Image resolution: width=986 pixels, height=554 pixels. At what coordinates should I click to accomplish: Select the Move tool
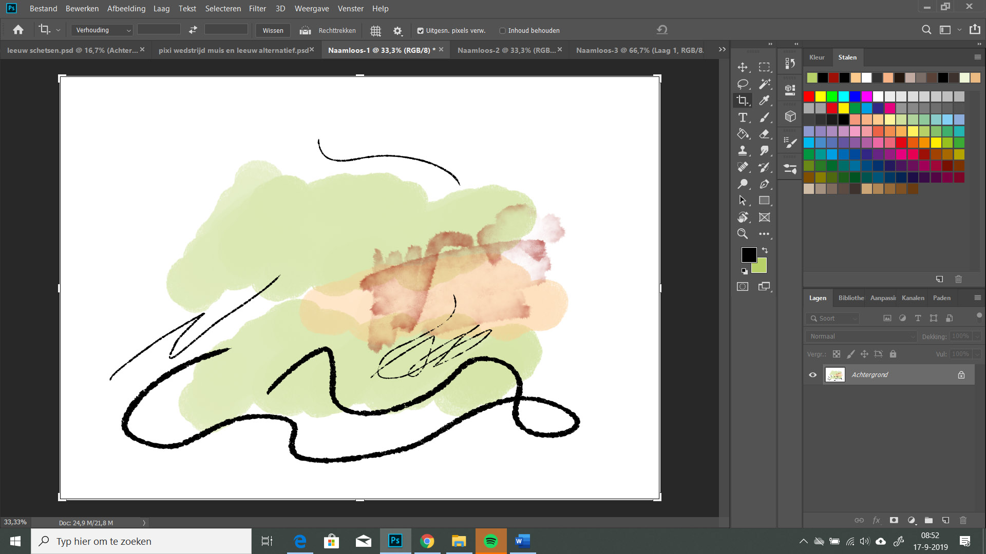pyautogui.click(x=743, y=67)
